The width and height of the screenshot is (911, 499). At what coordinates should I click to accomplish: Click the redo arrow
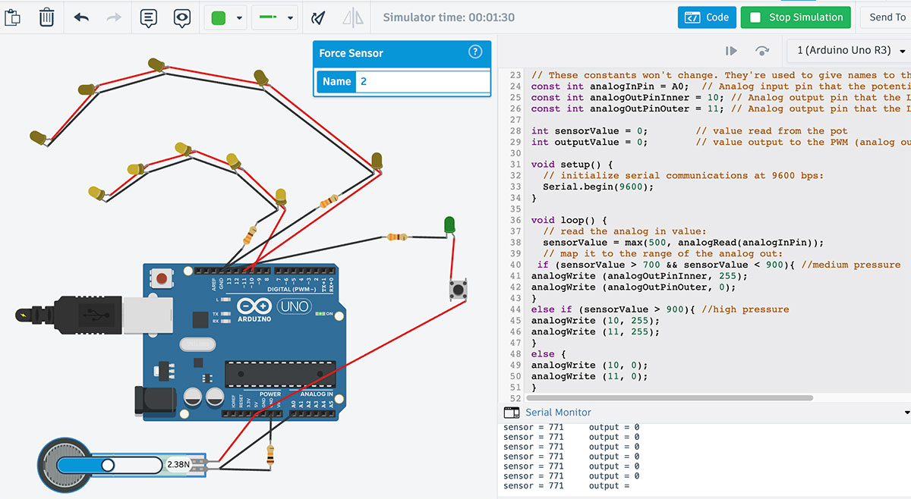click(114, 17)
